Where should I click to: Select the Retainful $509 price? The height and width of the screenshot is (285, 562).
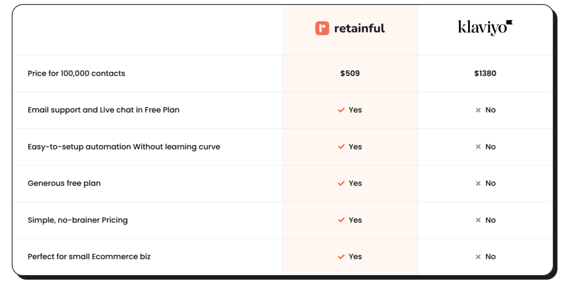350,73
